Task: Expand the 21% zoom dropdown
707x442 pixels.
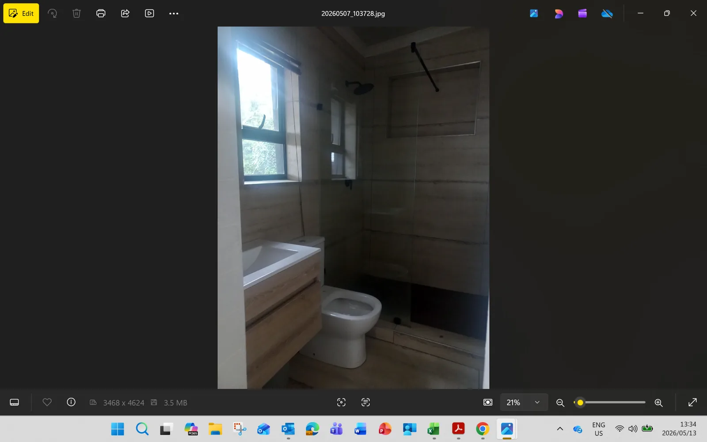Action: pos(524,402)
